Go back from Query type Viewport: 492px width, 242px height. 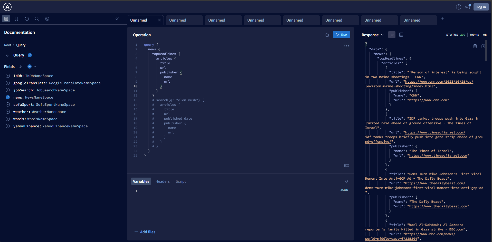click(x=8, y=55)
